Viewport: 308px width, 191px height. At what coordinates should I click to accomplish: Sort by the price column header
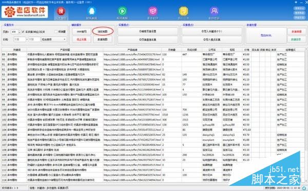point(246,50)
